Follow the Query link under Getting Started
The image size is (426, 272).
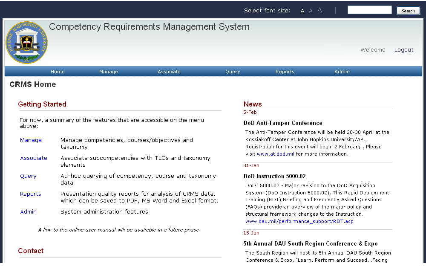tap(28, 176)
